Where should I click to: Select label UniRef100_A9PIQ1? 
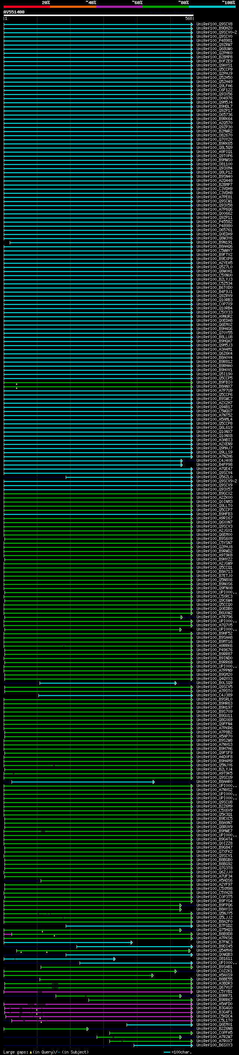tap(214, 152)
